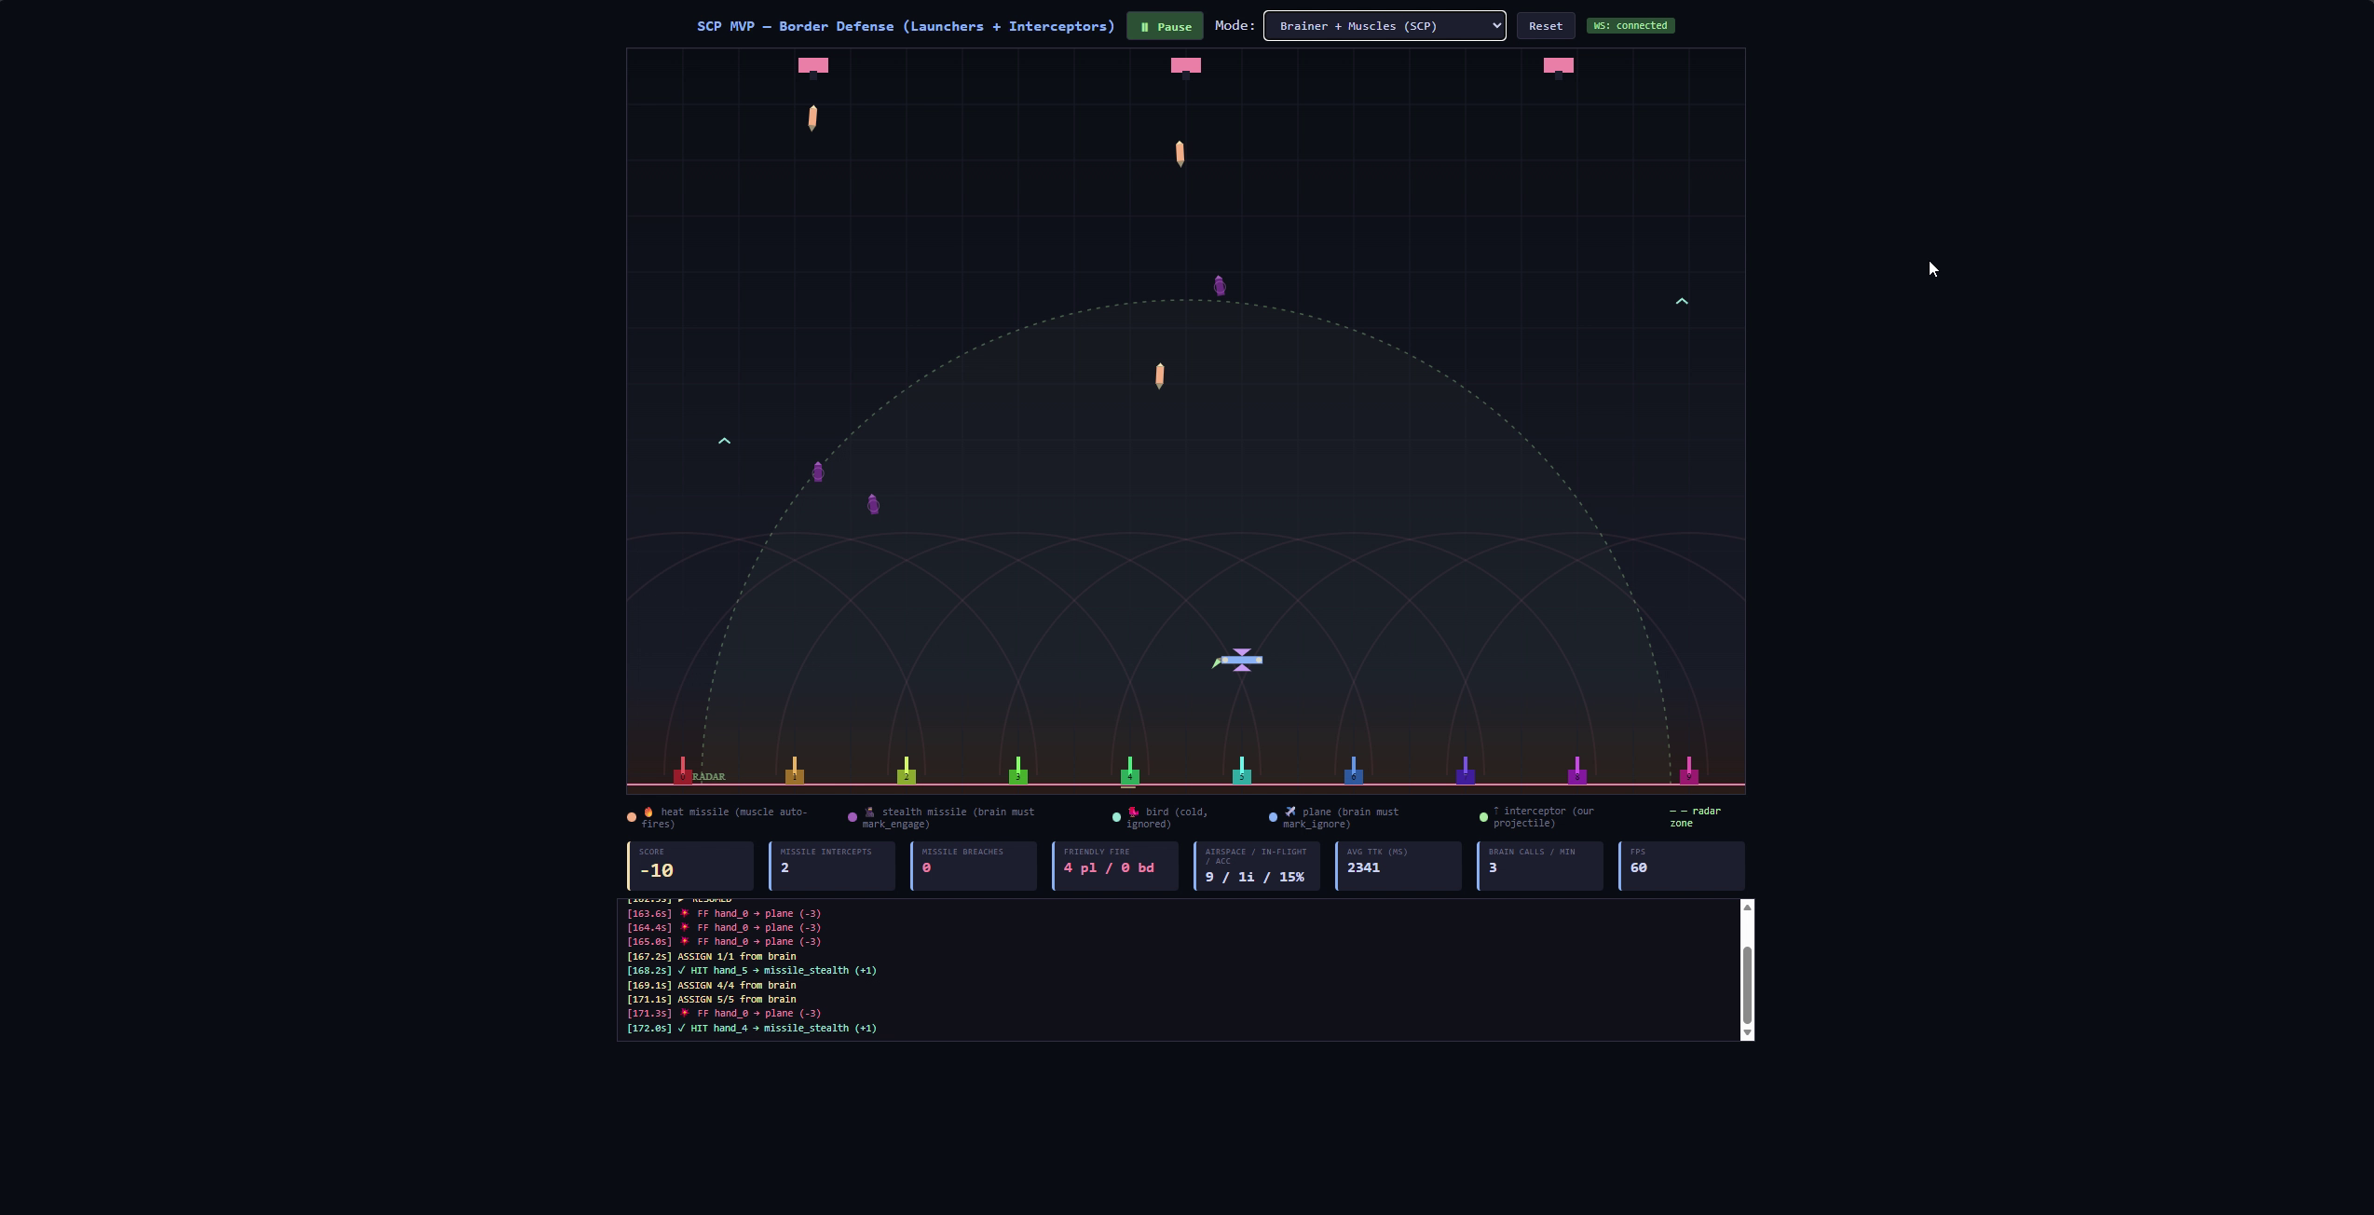Click the WS: connected status badge
2374x1215 pixels.
click(1630, 25)
